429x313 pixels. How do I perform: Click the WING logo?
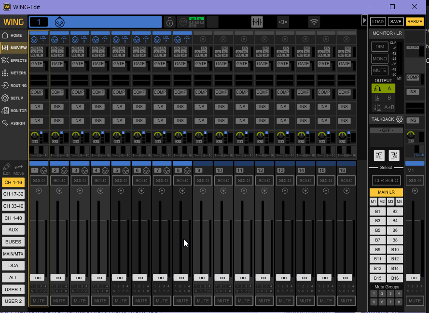pos(14,22)
